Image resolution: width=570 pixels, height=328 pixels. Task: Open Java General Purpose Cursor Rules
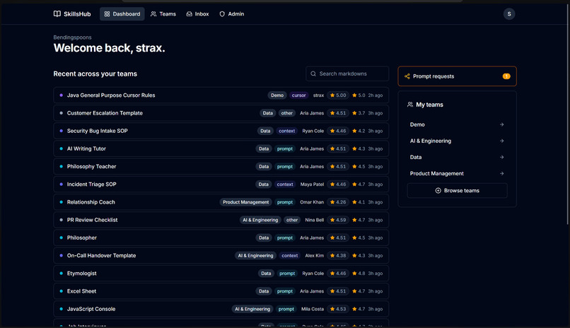(221, 95)
